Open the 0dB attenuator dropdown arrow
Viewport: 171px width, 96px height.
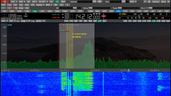[25, 2]
